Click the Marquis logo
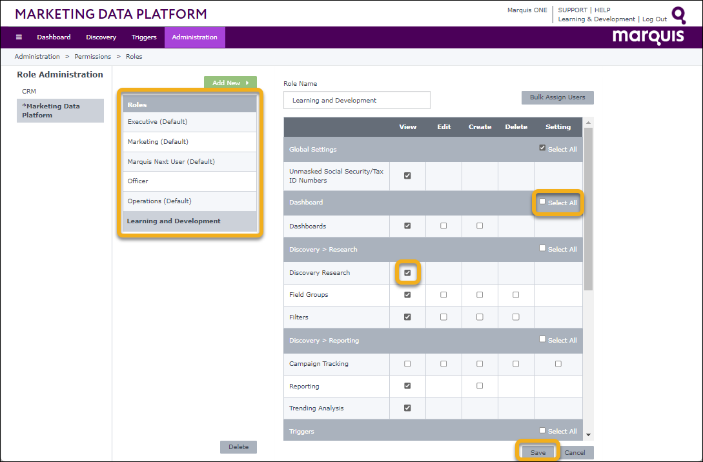The image size is (703, 462). pos(648,37)
